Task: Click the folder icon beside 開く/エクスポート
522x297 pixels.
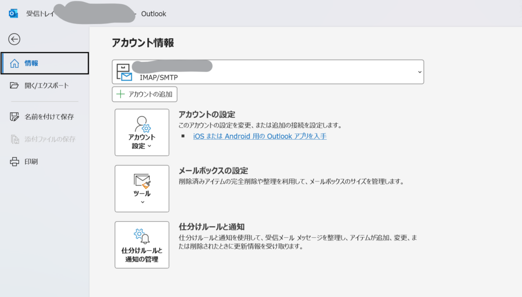Action: [x=15, y=86]
